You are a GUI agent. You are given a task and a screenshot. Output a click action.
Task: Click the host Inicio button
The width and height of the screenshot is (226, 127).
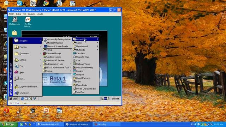coord(9,124)
